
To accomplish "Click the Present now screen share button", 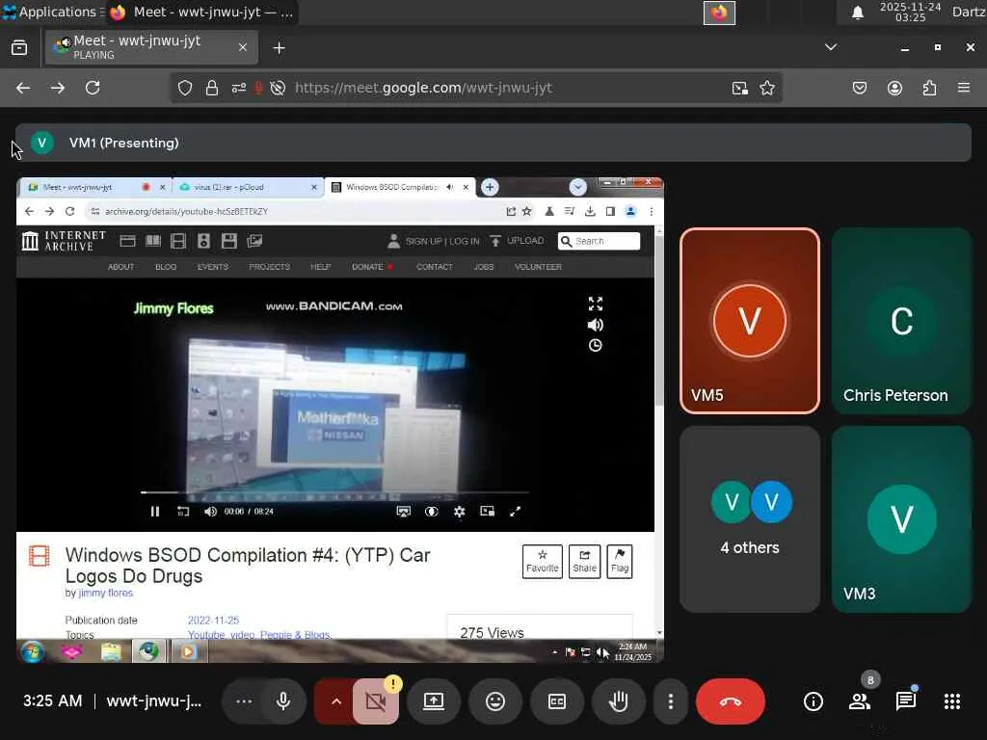I will pyautogui.click(x=434, y=701).
